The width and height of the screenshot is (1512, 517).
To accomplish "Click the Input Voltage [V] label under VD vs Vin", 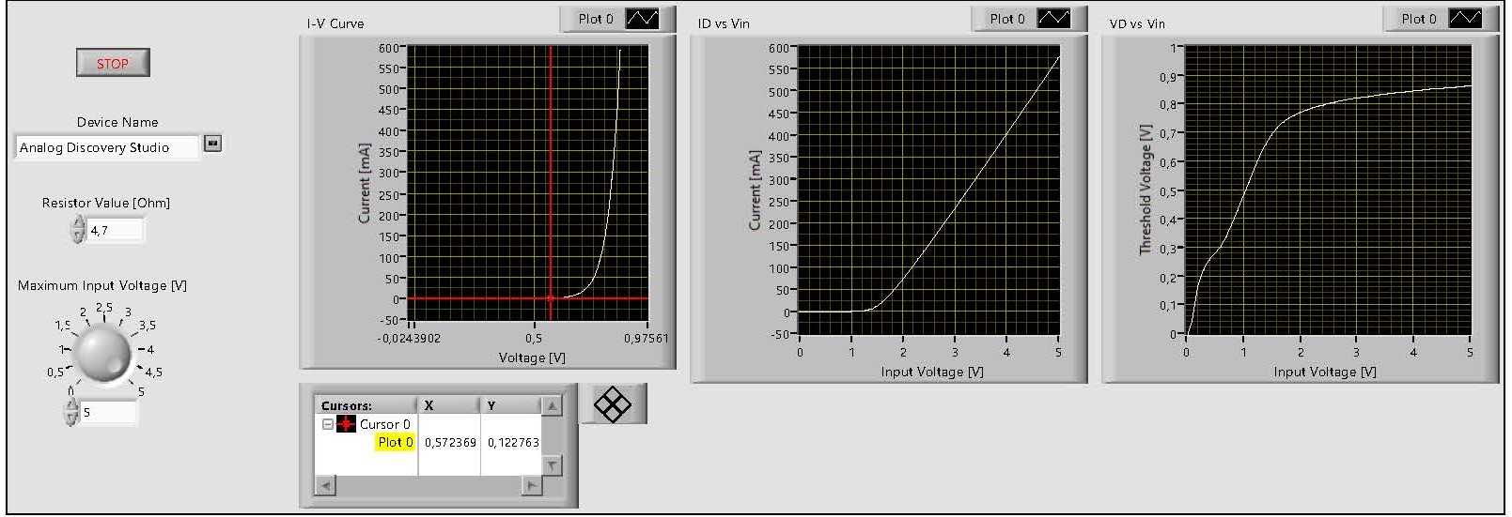I will coord(1325,372).
